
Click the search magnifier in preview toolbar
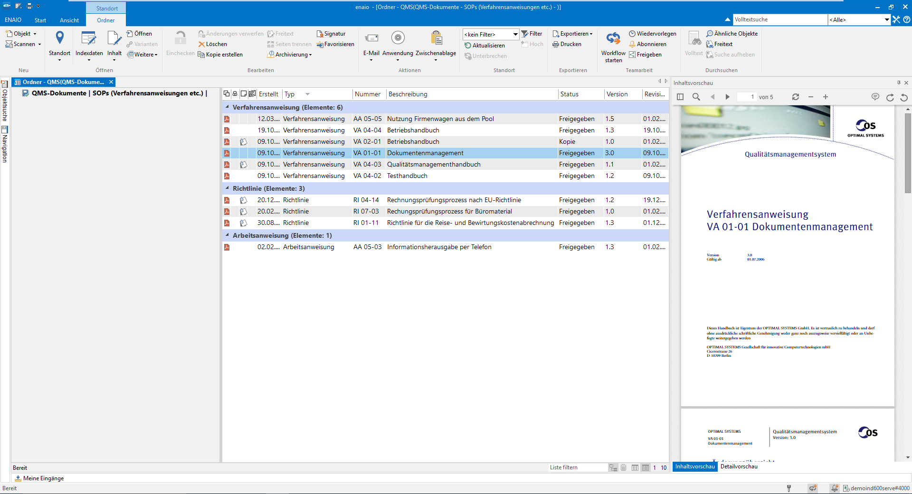click(696, 97)
